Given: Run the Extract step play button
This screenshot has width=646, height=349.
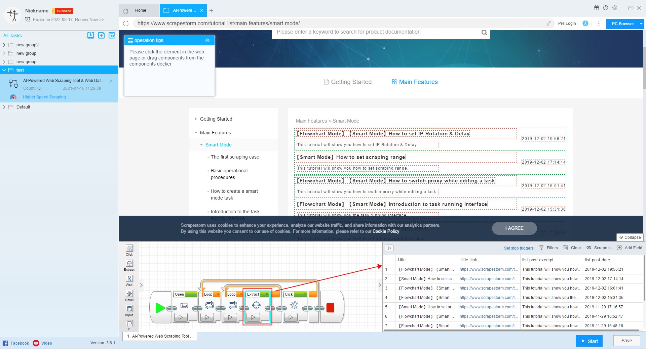Looking at the screenshot, I should pos(253,317).
